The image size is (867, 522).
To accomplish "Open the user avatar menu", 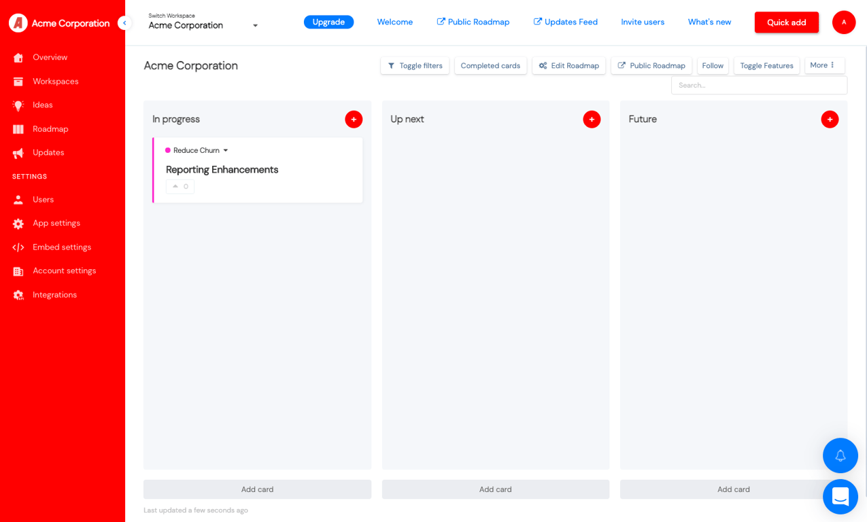I will [x=844, y=22].
